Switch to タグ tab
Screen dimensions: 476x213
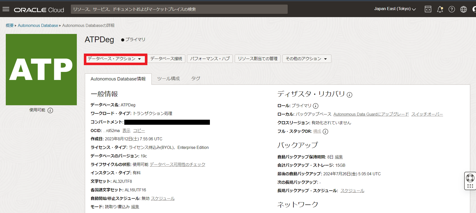pos(196,78)
